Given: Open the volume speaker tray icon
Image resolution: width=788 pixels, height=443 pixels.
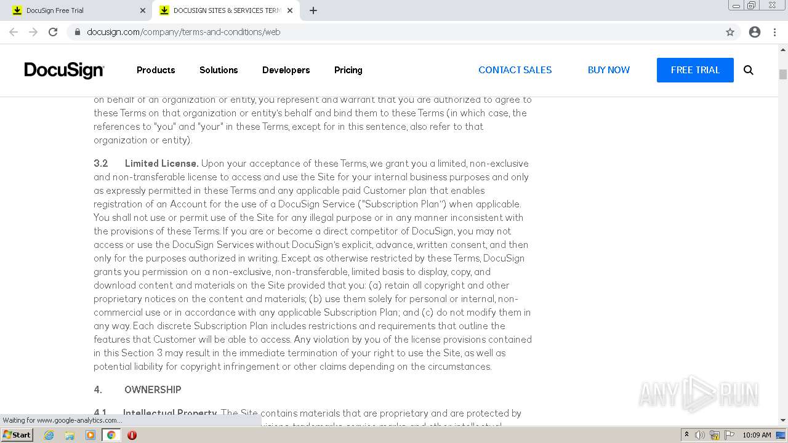Looking at the screenshot, I should (x=700, y=435).
